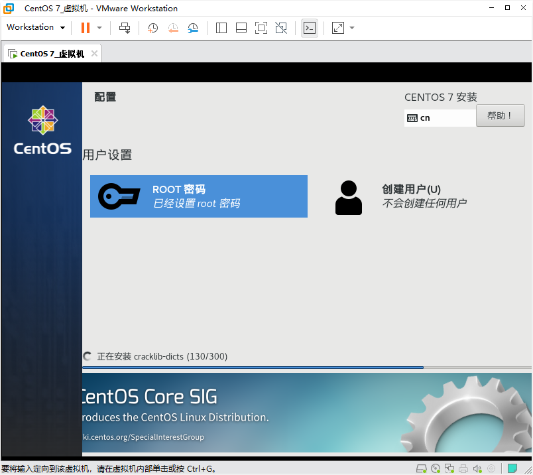Open the Create User setting
533x475 pixels.
pos(401,196)
